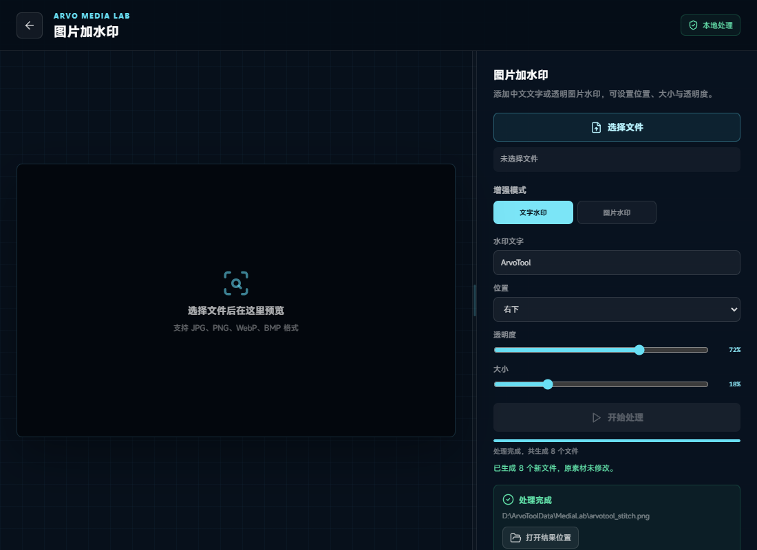Click the text 处理完成，共生成 8 个文件
The image size is (757, 550).
(x=535, y=451)
